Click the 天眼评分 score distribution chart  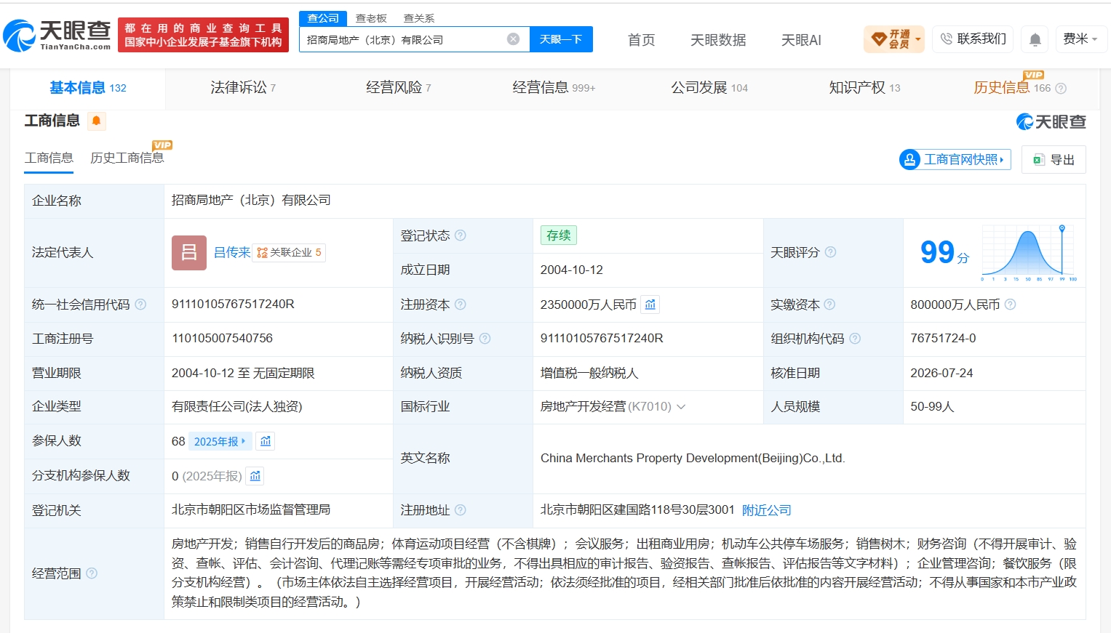pyautogui.click(x=1029, y=252)
